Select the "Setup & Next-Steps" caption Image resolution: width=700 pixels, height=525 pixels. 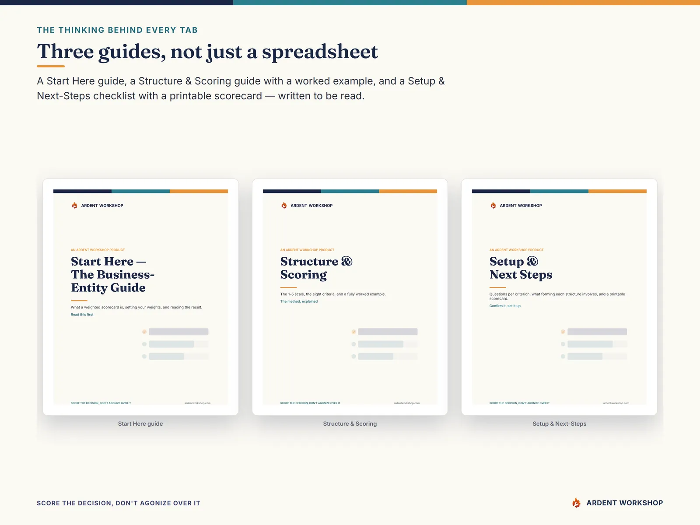[x=559, y=423]
